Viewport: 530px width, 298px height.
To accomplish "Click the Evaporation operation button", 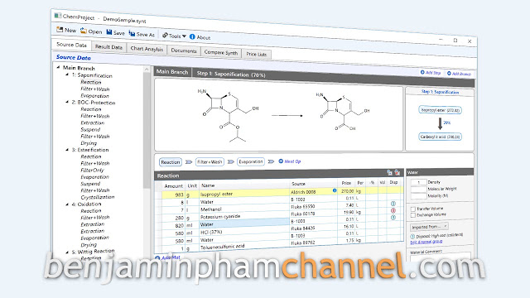I will click(251, 161).
